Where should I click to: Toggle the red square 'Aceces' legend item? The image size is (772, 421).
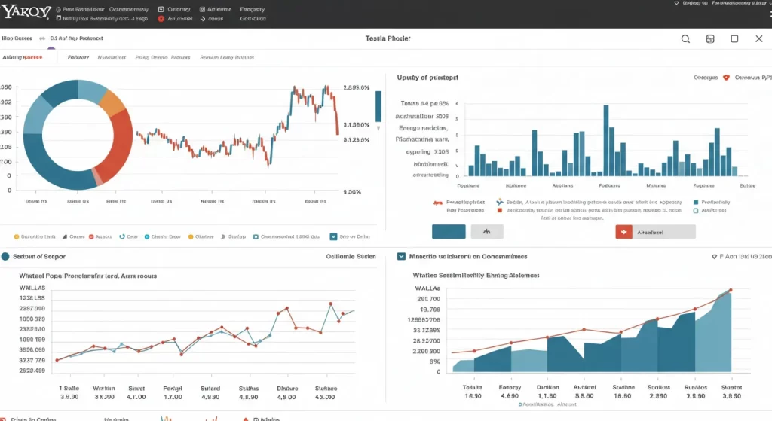coord(91,236)
